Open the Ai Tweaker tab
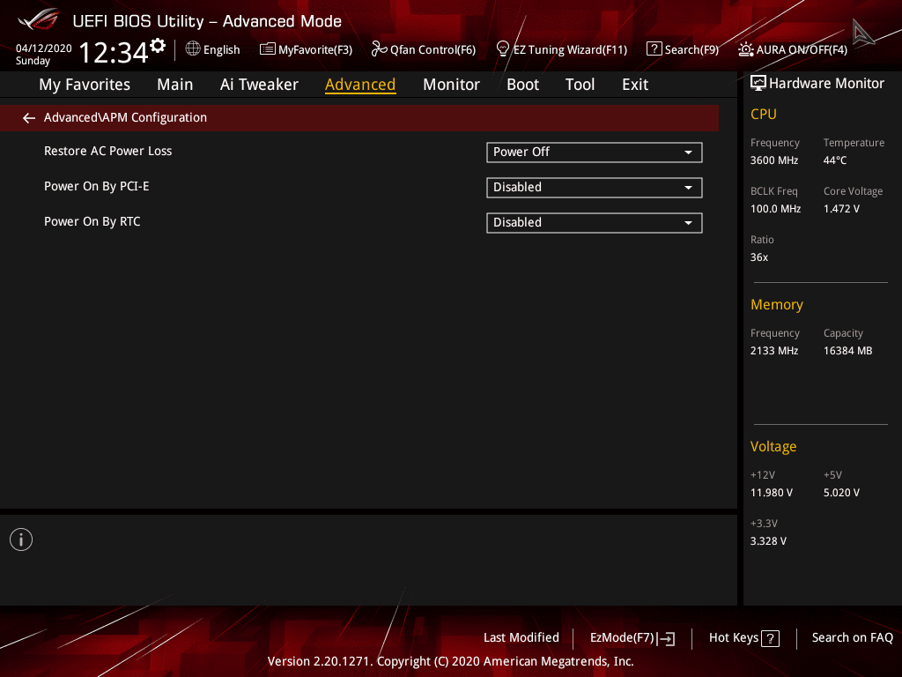This screenshot has height=677, width=902. (259, 85)
